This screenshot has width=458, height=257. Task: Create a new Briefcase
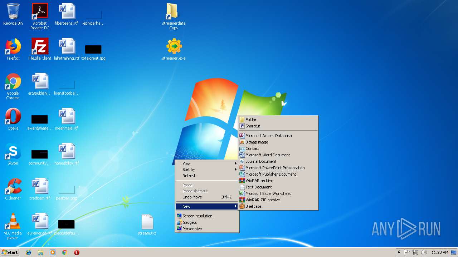(278, 206)
